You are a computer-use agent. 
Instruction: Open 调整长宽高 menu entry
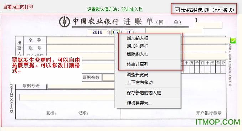click(x=138, y=75)
